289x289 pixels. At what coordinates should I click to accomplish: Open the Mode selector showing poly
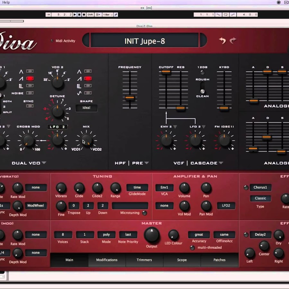pyautogui.click(x=106, y=235)
